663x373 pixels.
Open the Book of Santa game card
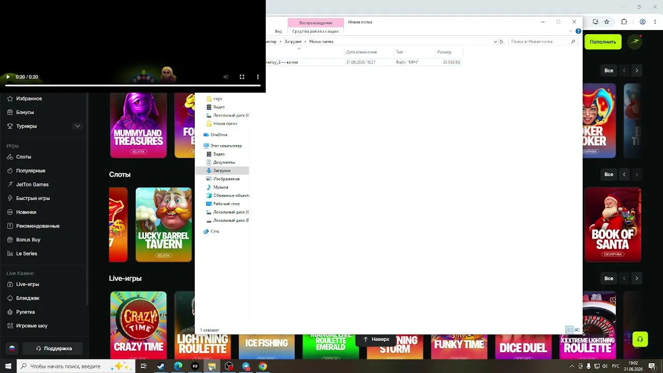(x=613, y=225)
